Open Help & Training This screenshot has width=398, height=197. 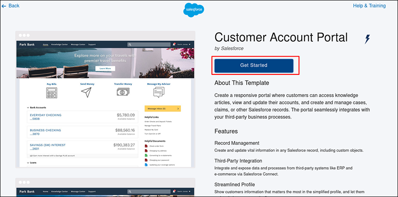click(x=369, y=6)
